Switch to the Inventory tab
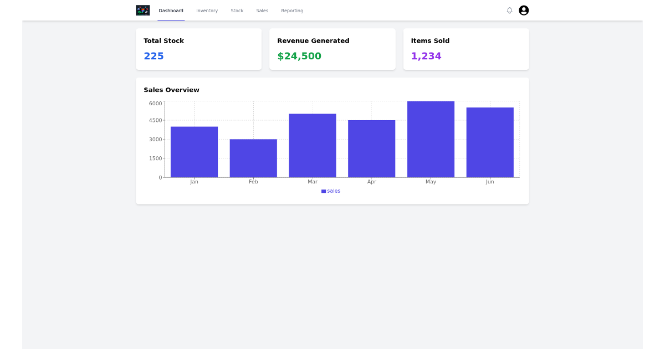Image resolution: width=665 pixels, height=349 pixels. [207, 11]
